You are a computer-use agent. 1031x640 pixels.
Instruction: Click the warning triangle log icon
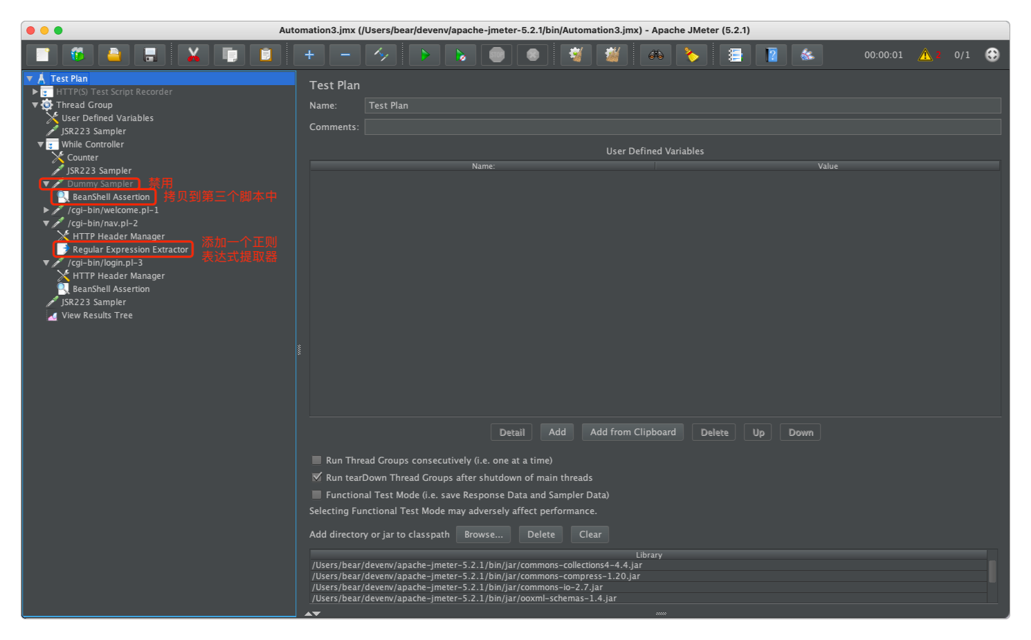[925, 55]
